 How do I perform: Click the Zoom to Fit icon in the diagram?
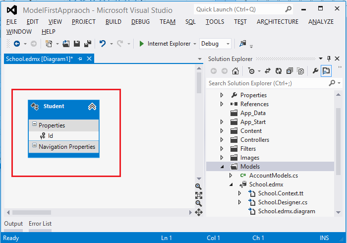(198, 195)
